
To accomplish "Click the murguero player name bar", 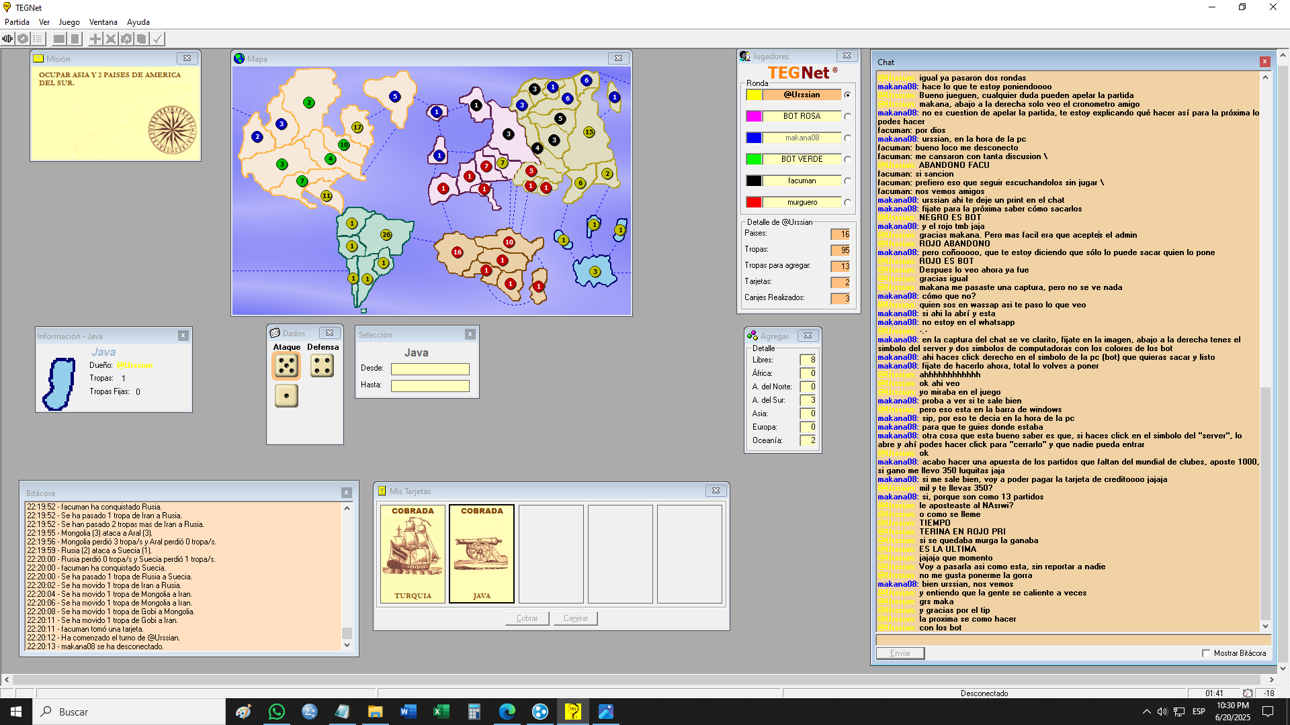I will coord(802,202).
